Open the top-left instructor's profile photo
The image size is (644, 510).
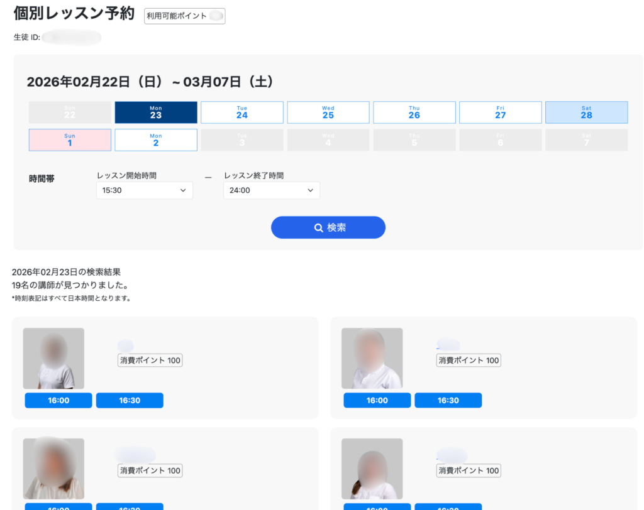[x=53, y=358]
